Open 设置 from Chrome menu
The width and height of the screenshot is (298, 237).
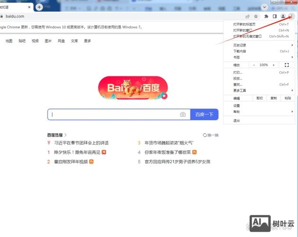point(259,106)
